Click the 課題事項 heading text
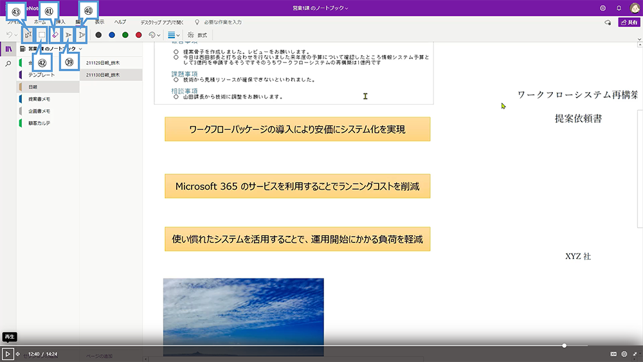The image size is (643, 362). click(x=185, y=74)
